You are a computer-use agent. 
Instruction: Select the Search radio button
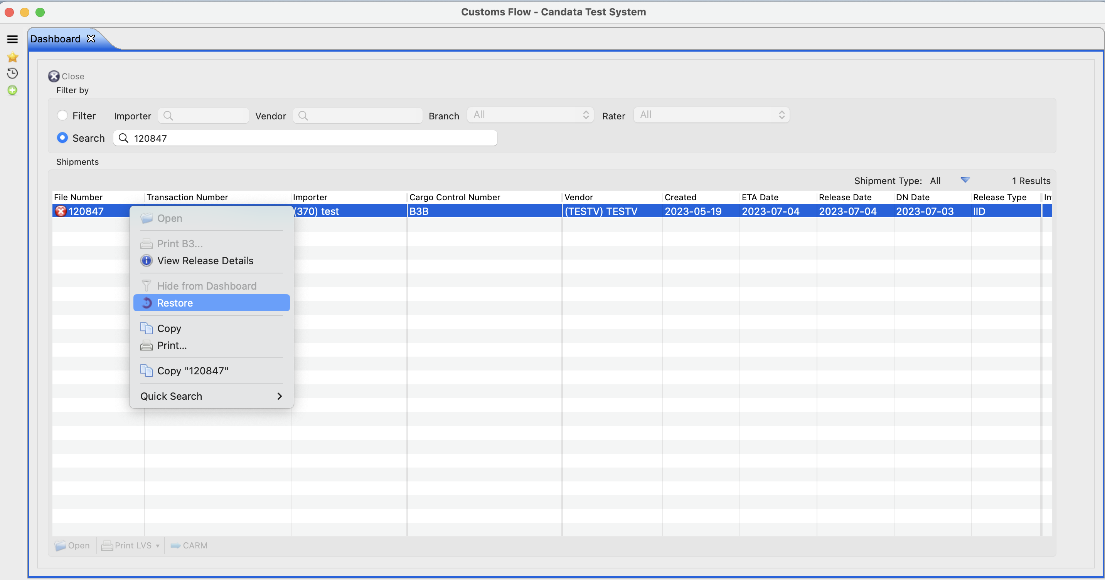[62, 137]
